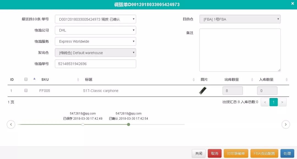Open FBA货运配置 shipping configuration

[x=264, y=153]
